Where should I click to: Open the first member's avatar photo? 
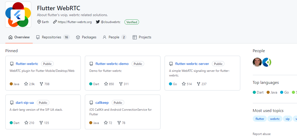point(257,62)
